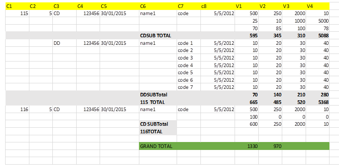
Task: Click 30/01/2015 in the DD row
Action: pos(119,43)
